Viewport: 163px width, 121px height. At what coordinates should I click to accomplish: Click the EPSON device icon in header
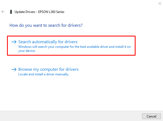pos(11,12)
